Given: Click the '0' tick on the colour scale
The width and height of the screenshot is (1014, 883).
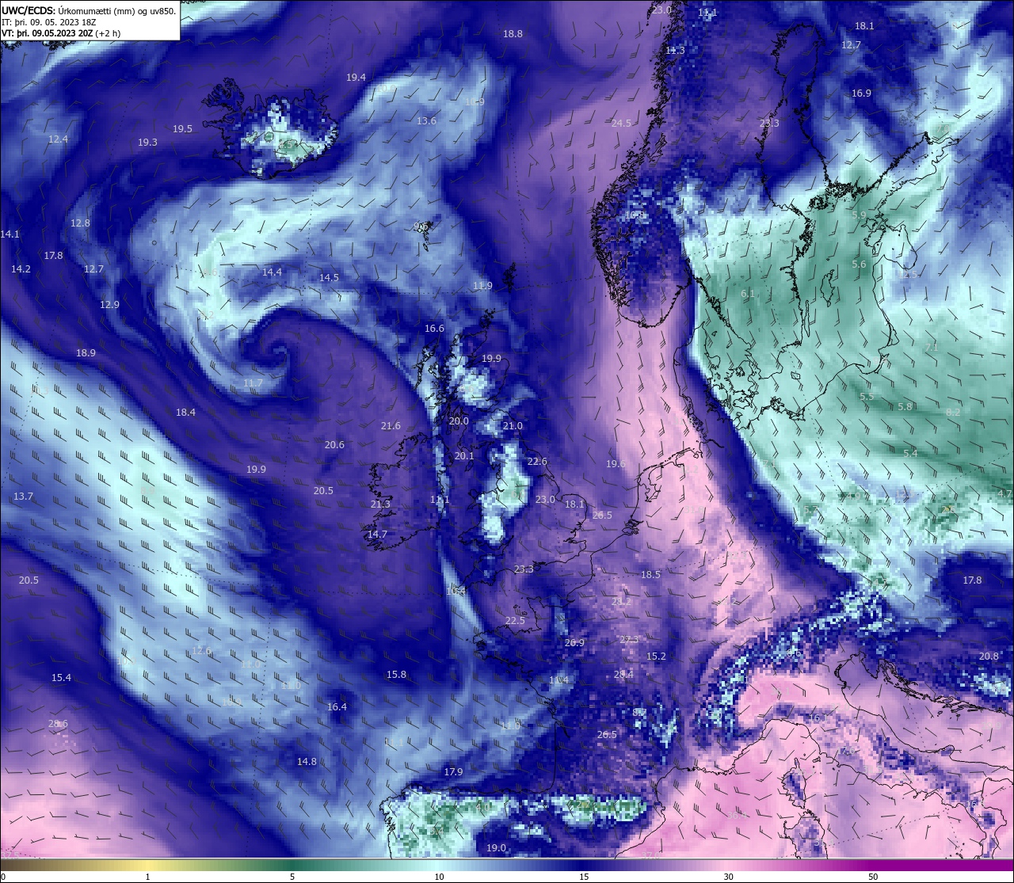Looking at the screenshot, I should click(2, 877).
